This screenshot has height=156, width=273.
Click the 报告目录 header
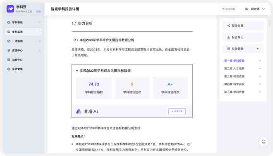click(x=243, y=49)
